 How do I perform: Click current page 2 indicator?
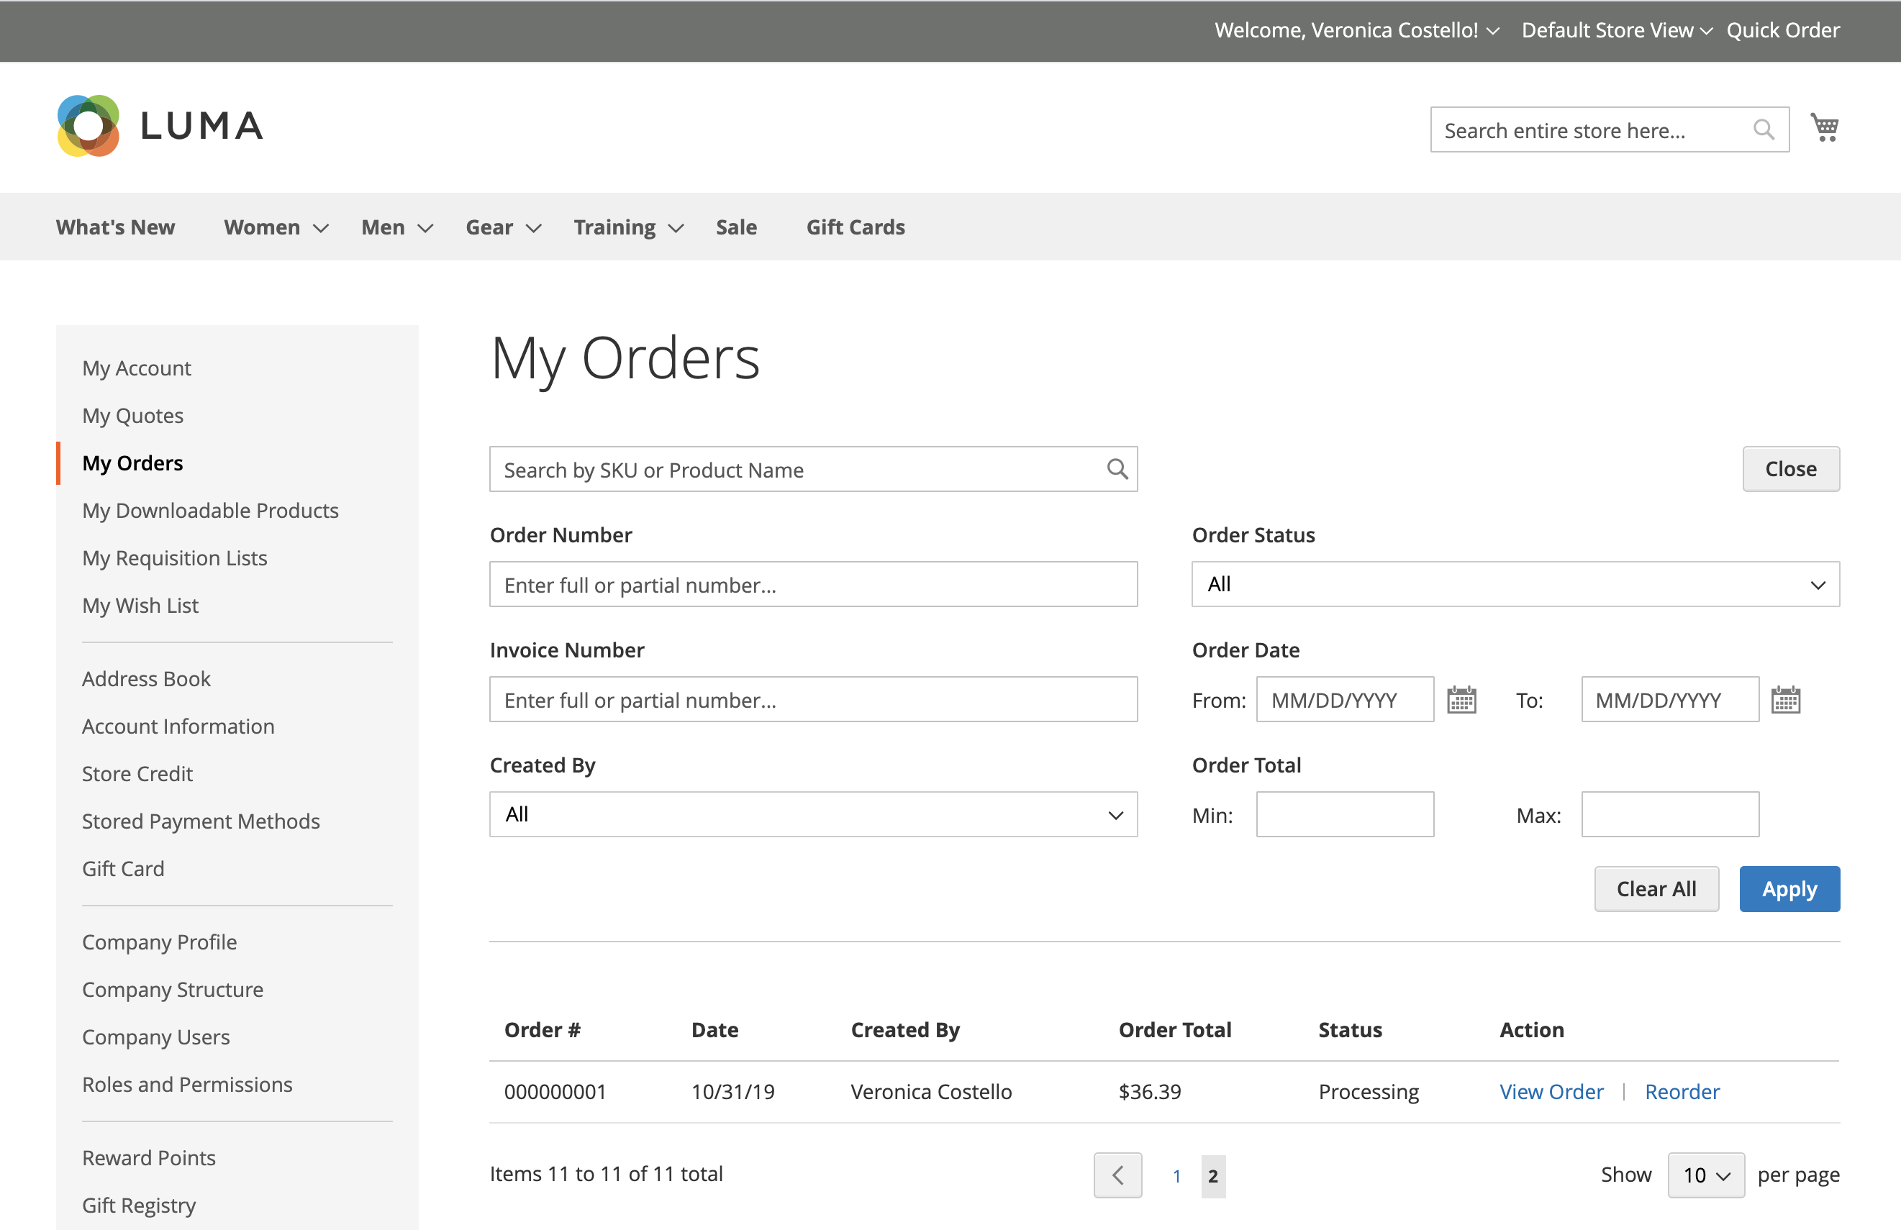[x=1212, y=1175]
